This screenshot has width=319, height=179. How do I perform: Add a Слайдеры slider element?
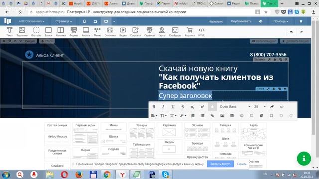coord(175,32)
